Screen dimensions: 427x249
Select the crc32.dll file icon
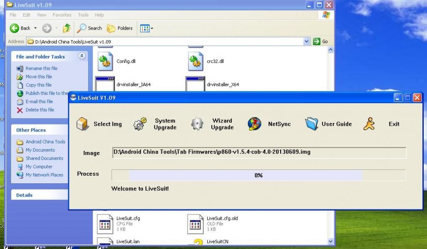196,62
